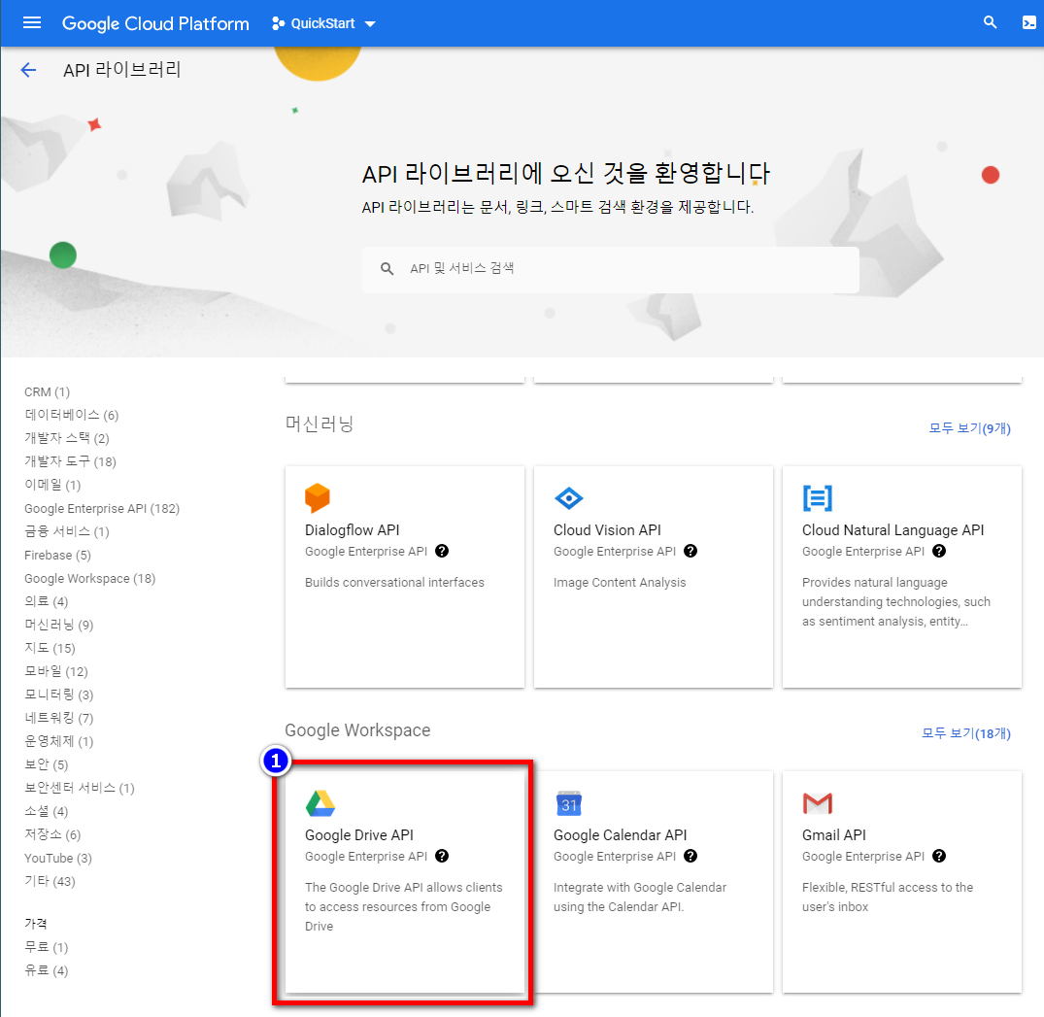Select 지도 (15) filter
1044x1017 pixels.
point(50,648)
